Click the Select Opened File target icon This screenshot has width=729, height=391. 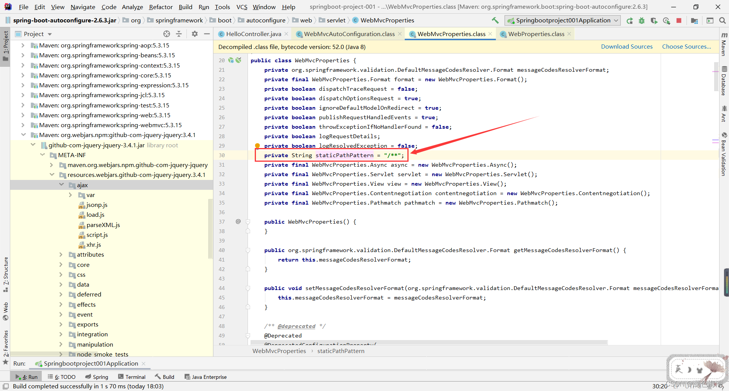[167, 34]
